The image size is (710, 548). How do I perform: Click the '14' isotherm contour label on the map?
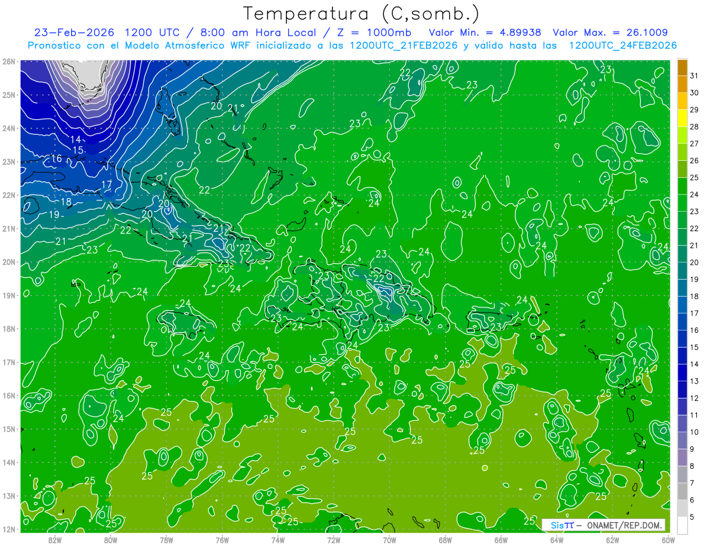coord(76,140)
